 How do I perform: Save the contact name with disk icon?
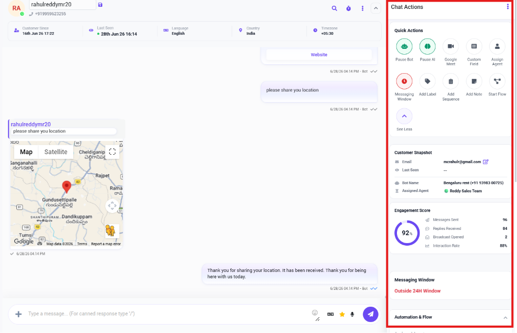coord(100,5)
